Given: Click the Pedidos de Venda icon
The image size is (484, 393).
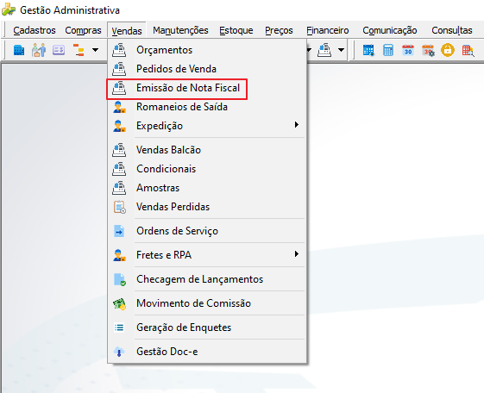Looking at the screenshot, I should [119, 69].
